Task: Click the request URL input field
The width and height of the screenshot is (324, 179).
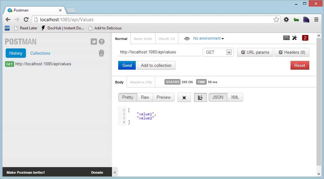Action: click(x=159, y=52)
